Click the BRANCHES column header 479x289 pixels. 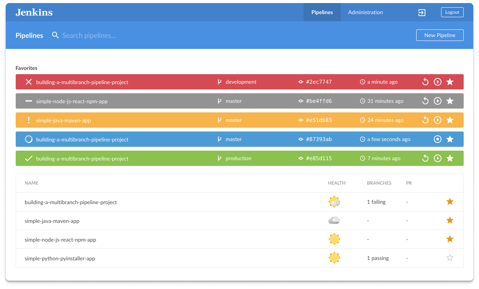pos(379,183)
